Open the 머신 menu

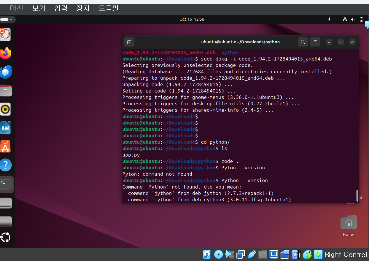pos(16,8)
